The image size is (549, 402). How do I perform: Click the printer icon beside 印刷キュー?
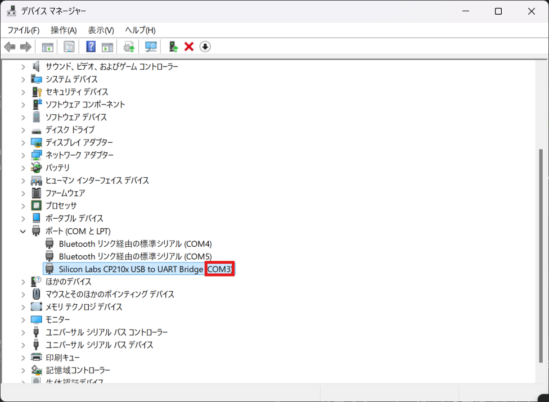coord(37,357)
